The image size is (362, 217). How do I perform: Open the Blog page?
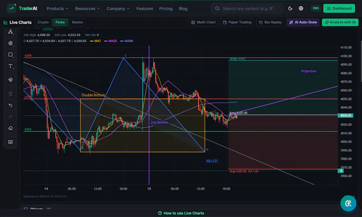pyautogui.click(x=183, y=9)
